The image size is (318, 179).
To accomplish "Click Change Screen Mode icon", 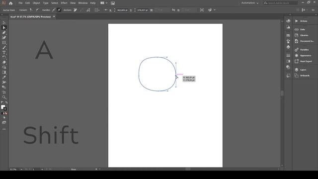I will coord(4,122).
